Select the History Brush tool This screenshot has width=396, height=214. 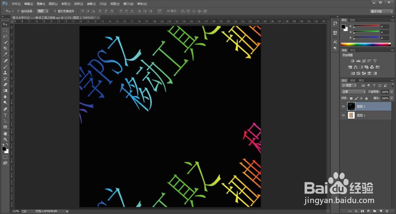[x=5, y=79]
